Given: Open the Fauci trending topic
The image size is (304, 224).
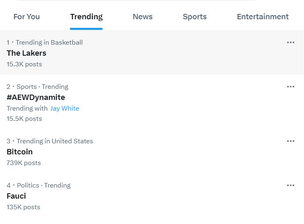Looking at the screenshot, I should (x=16, y=196).
